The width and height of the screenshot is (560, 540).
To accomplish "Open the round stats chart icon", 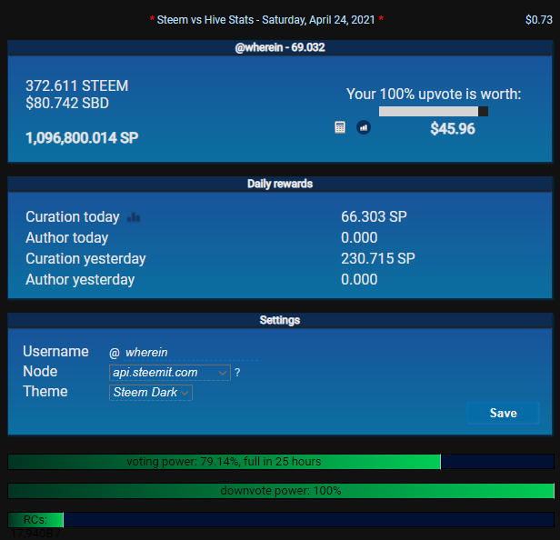I will pos(364,127).
